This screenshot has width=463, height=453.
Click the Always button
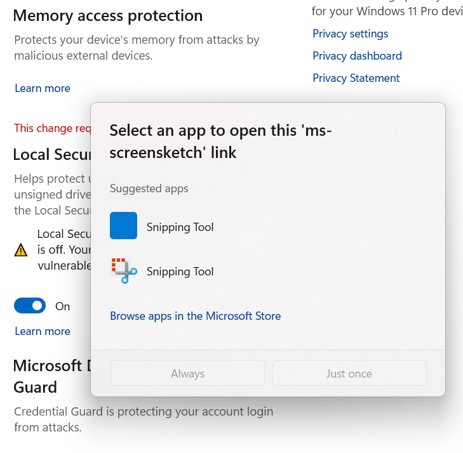pos(187,373)
